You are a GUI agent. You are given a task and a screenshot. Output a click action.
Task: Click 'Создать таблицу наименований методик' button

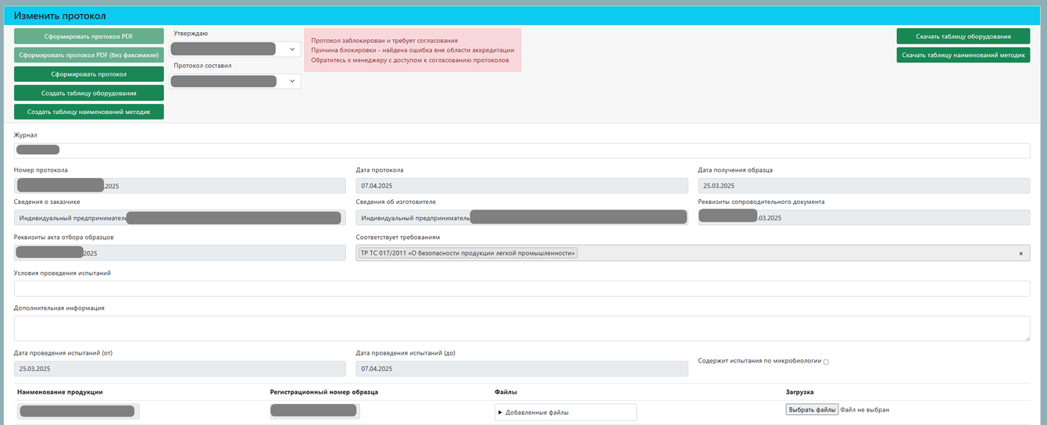point(89,112)
